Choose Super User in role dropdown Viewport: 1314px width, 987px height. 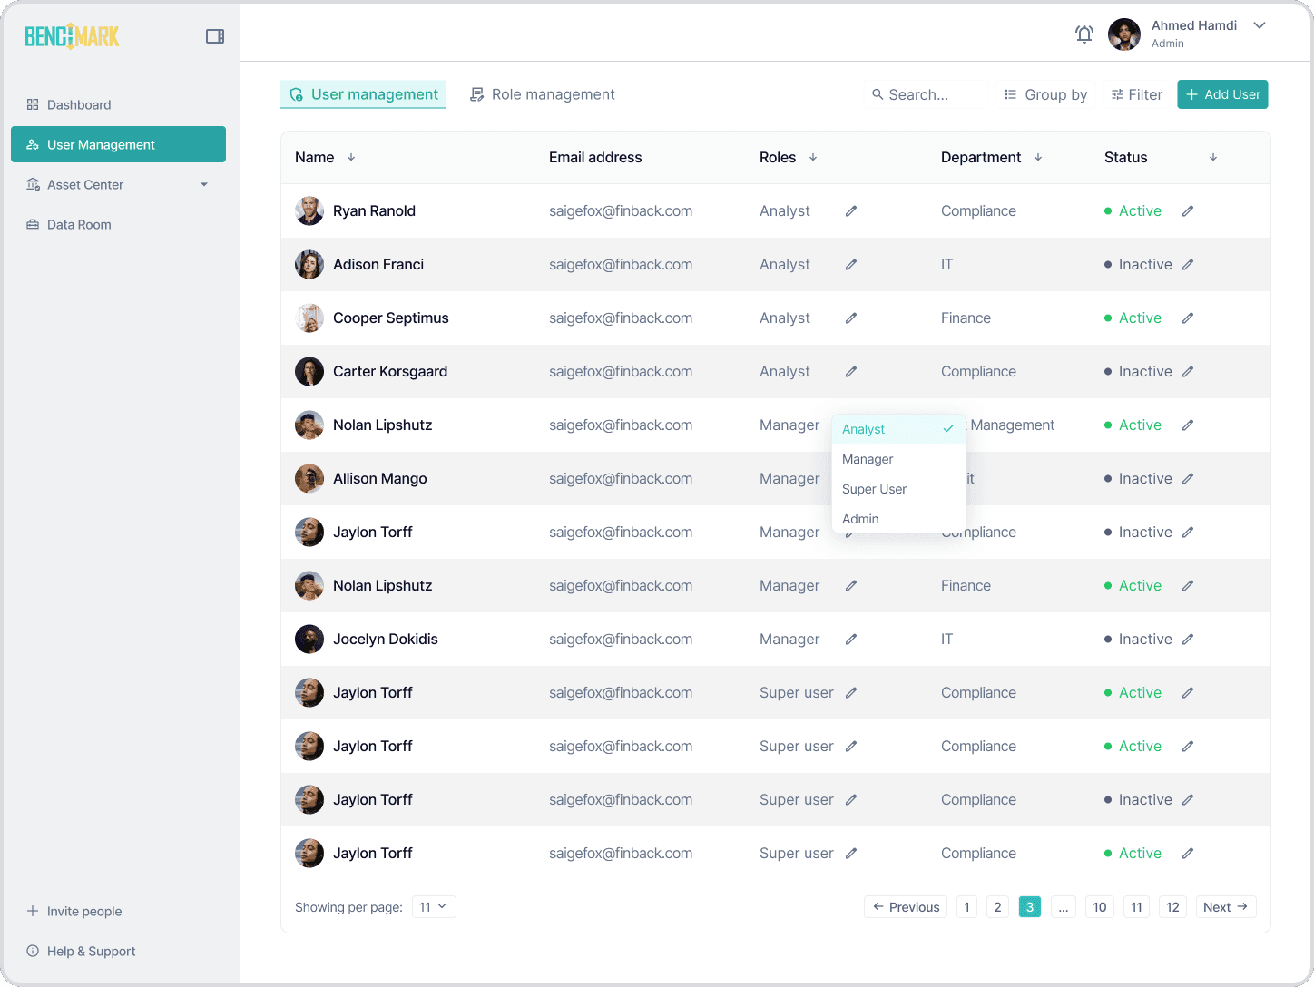[x=898, y=489]
